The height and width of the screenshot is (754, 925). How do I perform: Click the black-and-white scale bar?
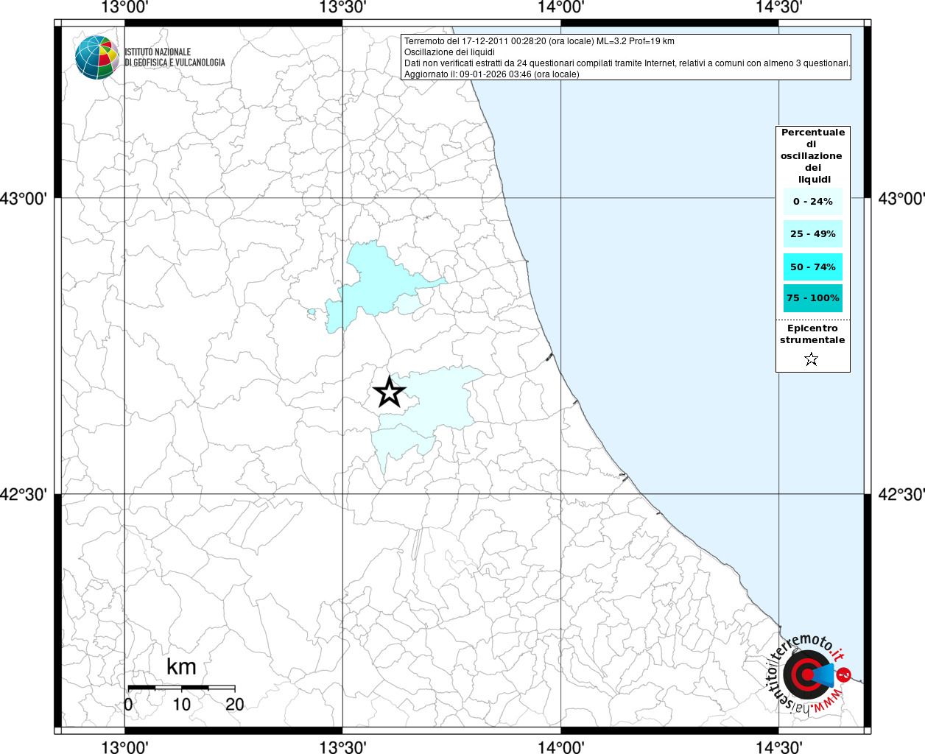[182, 687]
